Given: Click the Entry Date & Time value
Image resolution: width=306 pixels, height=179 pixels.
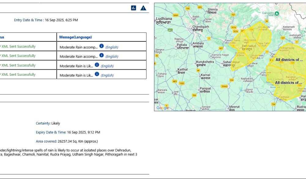Looking at the screenshot, I should click(x=62, y=20).
